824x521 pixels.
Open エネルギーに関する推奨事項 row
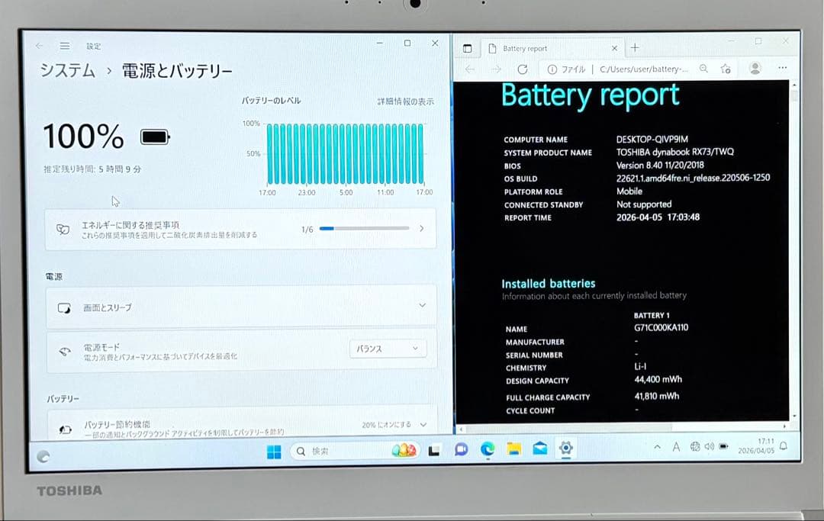pyautogui.click(x=240, y=229)
